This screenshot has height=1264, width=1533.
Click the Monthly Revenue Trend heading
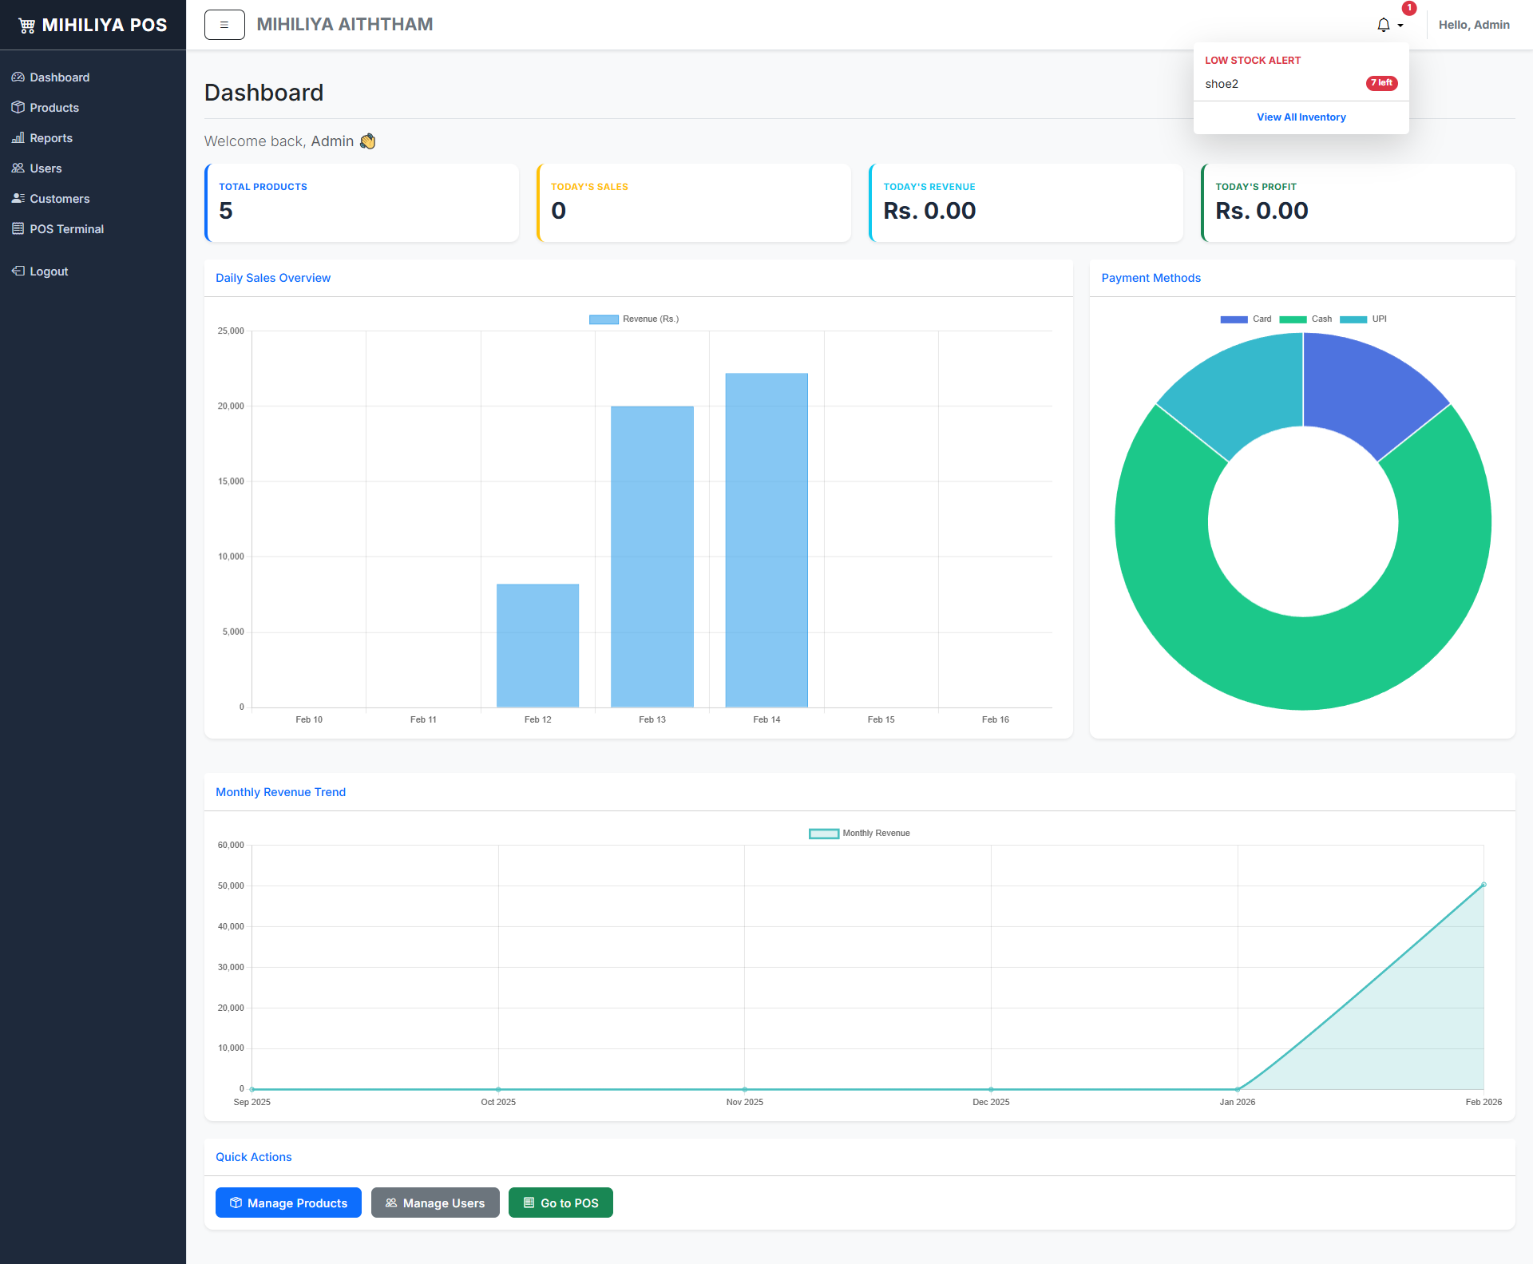[x=280, y=792]
